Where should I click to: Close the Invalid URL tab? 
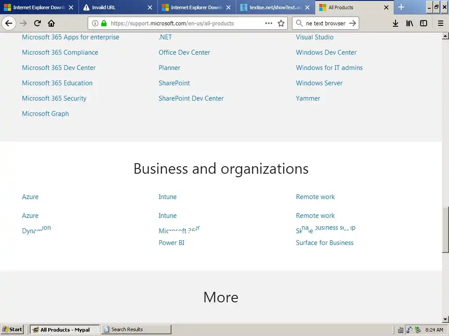click(x=150, y=7)
